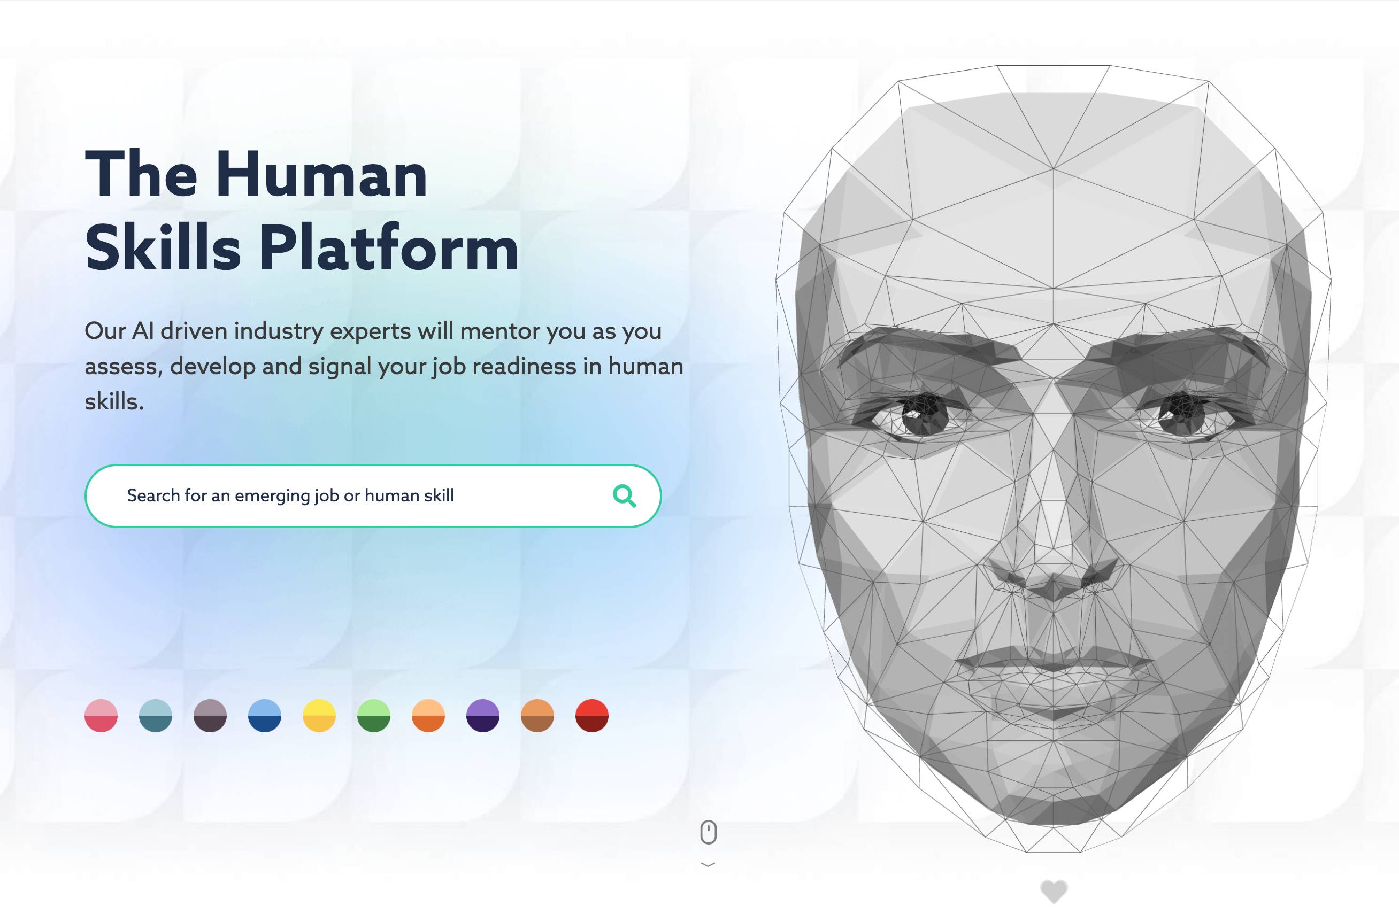Select the orange color circle
This screenshot has height=914, width=1399.
pyautogui.click(x=428, y=716)
